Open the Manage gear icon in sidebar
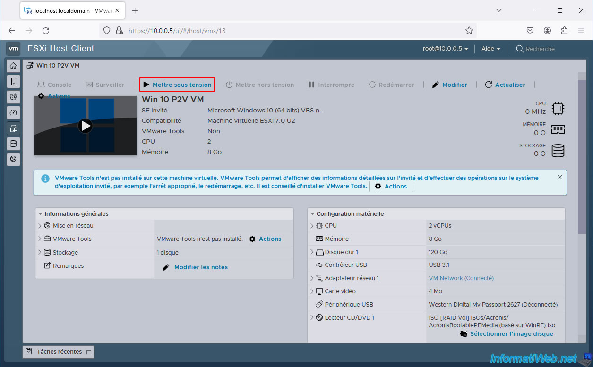 (13, 97)
